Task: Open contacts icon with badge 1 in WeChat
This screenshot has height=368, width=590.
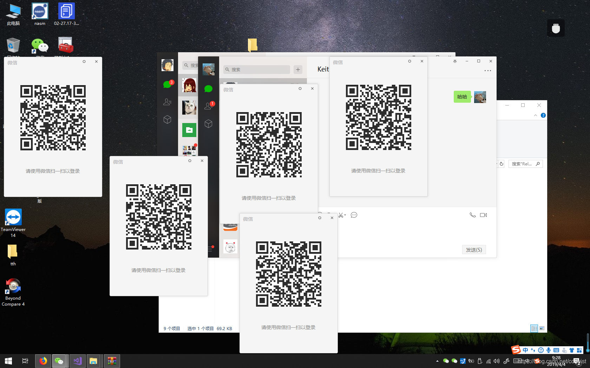Action: [x=209, y=105]
